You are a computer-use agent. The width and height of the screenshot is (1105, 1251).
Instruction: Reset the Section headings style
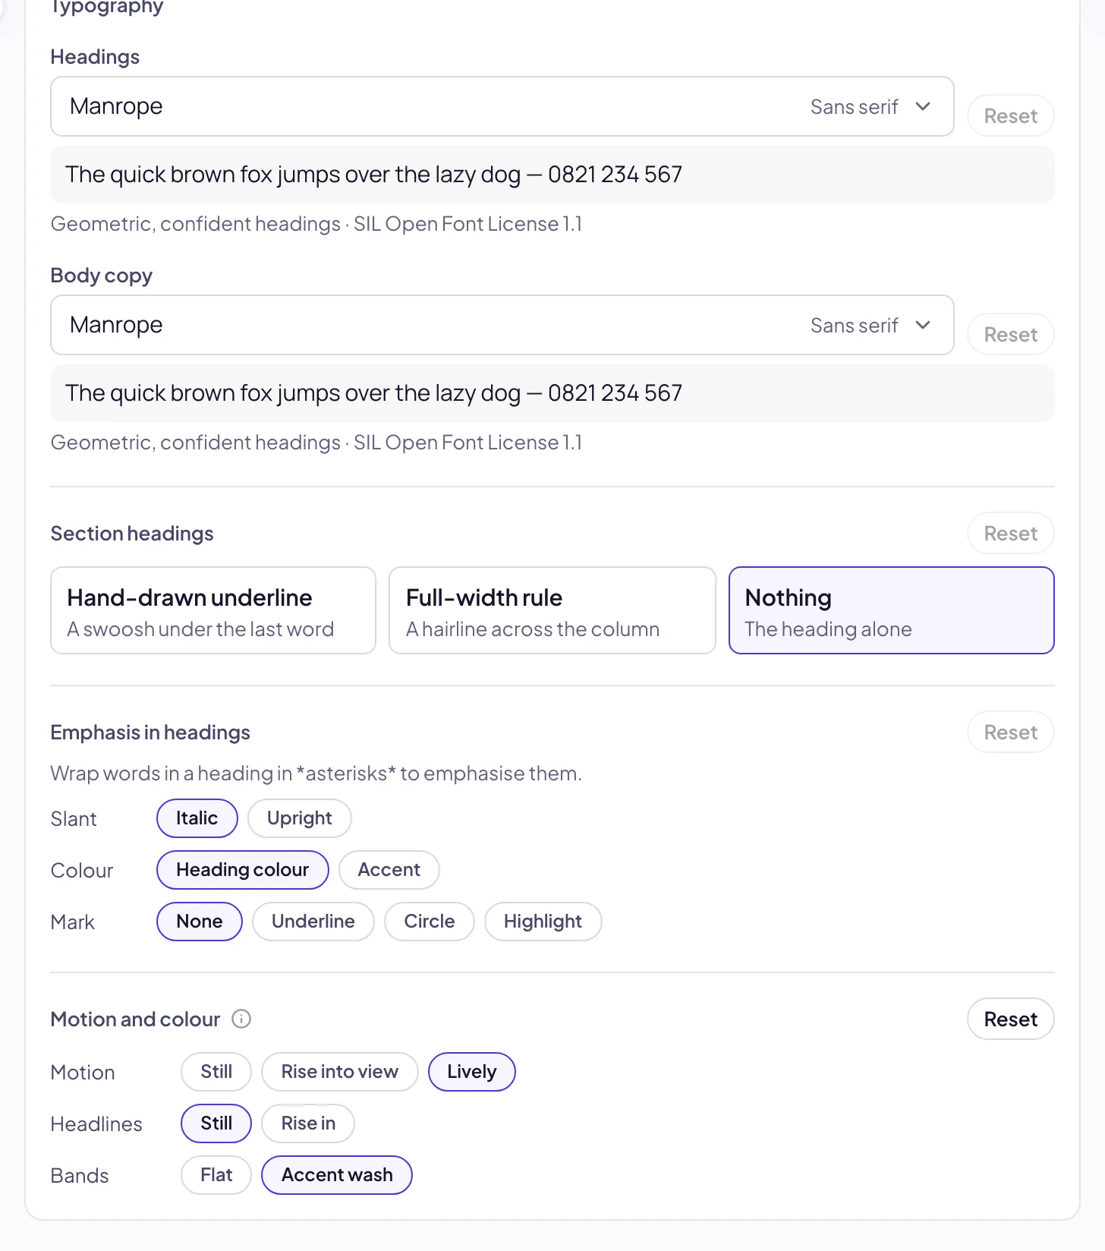pyautogui.click(x=1010, y=533)
